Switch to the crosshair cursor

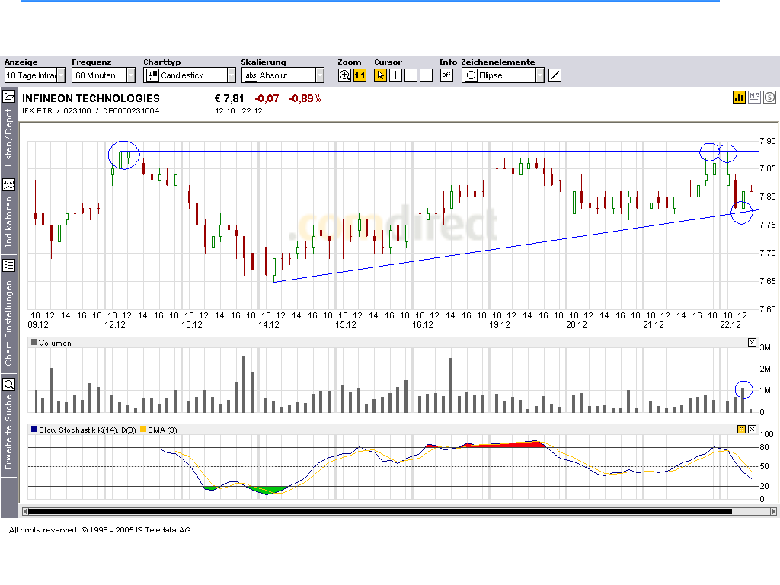[395, 75]
